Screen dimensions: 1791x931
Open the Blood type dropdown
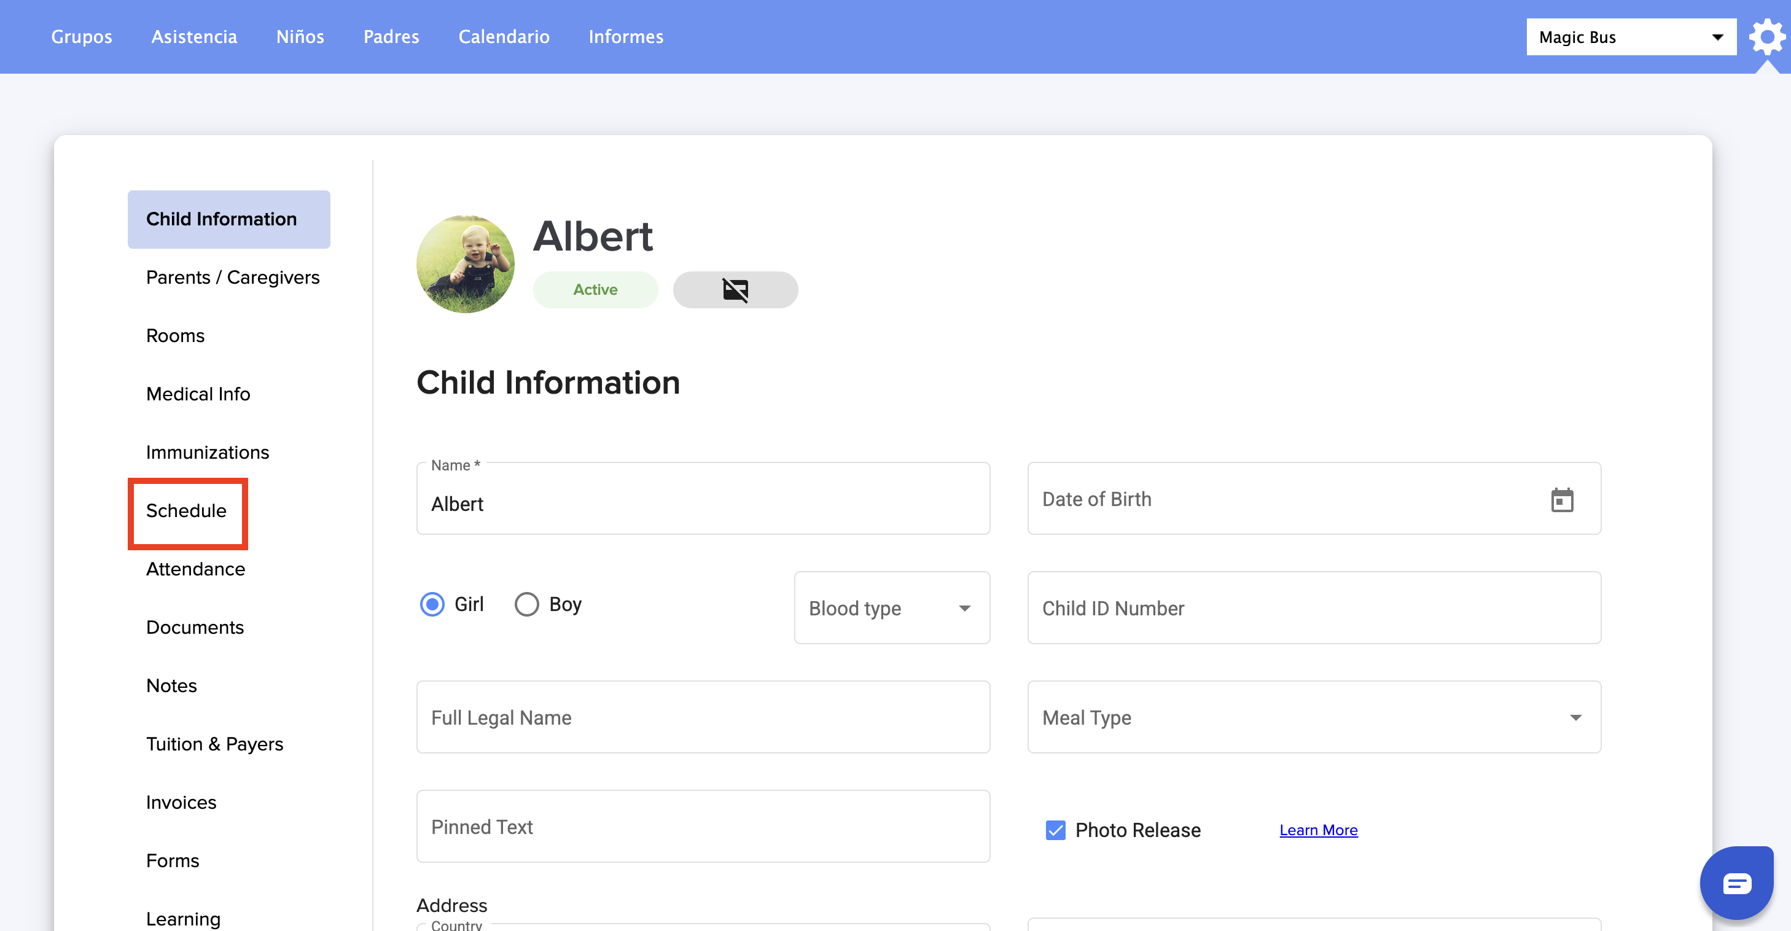tap(891, 609)
